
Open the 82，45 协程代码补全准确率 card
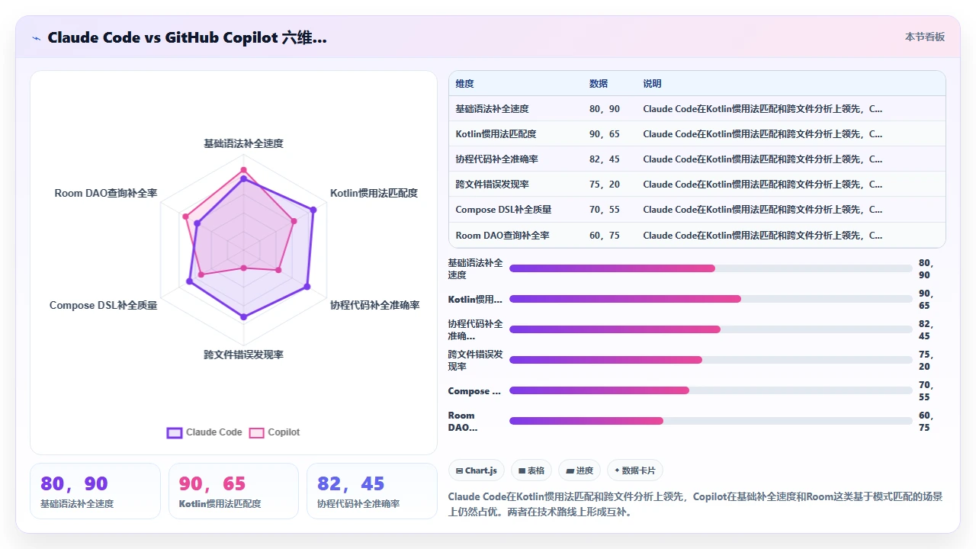tap(372, 491)
